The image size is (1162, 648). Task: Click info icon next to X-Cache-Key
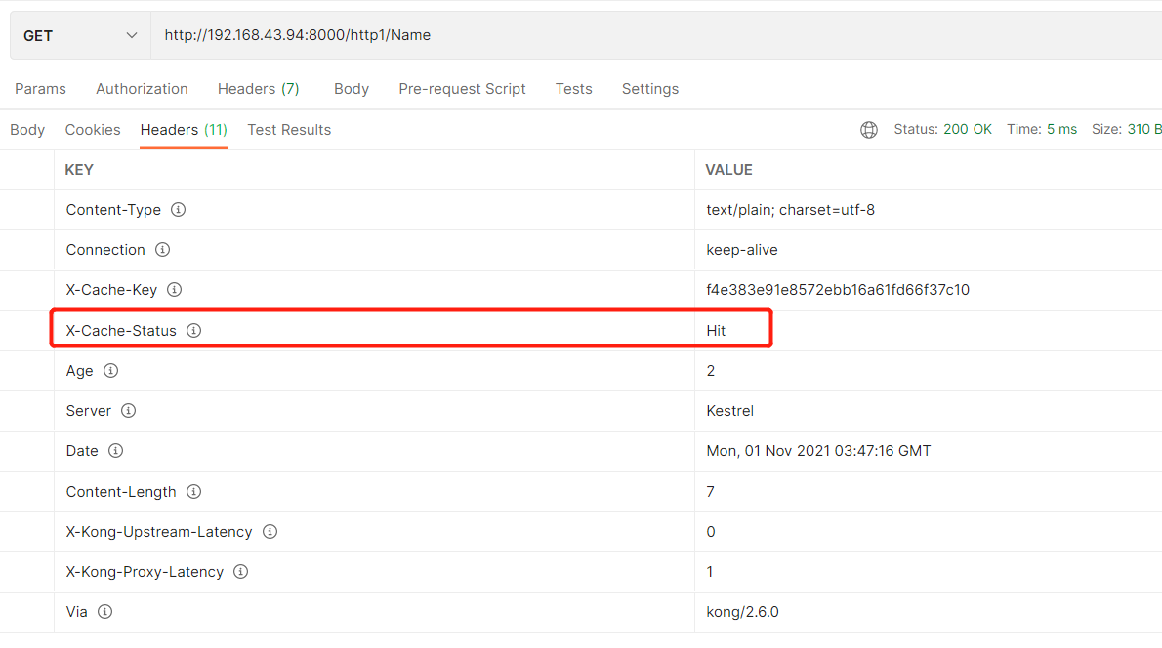(x=174, y=290)
